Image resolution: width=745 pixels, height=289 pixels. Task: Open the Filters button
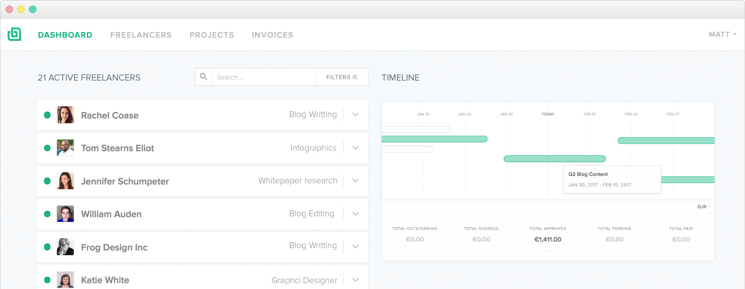tap(342, 77)
